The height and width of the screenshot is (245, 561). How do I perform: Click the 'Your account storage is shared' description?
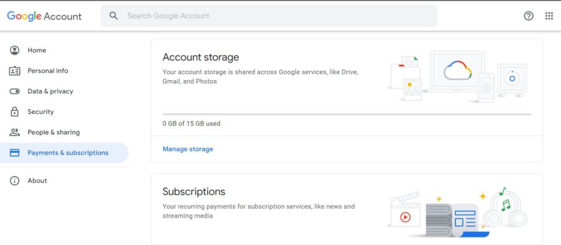261,76
